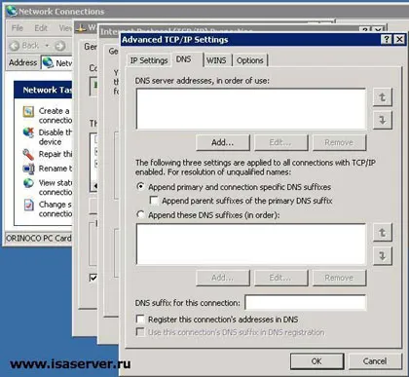
Task: Click Repair this connection link text
Action: click(x=56, y=154)
